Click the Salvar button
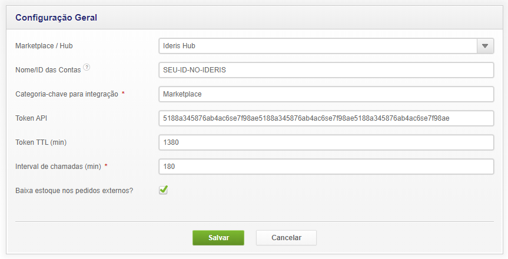The width and height of the screenshot is (508, 259). [218, 238]
